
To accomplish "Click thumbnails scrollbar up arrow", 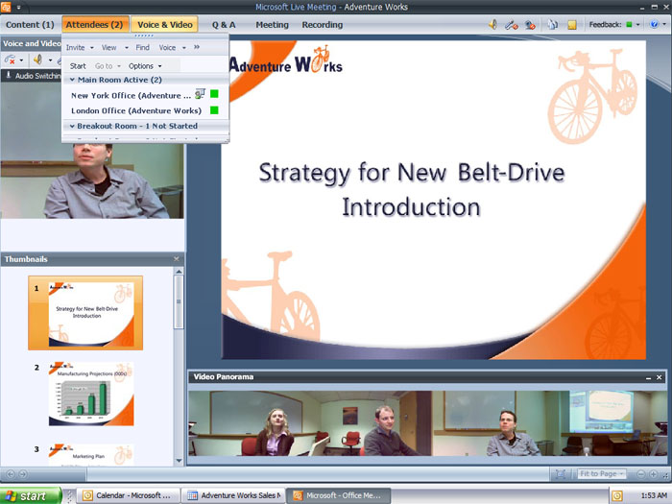I will tap(179, 272).
